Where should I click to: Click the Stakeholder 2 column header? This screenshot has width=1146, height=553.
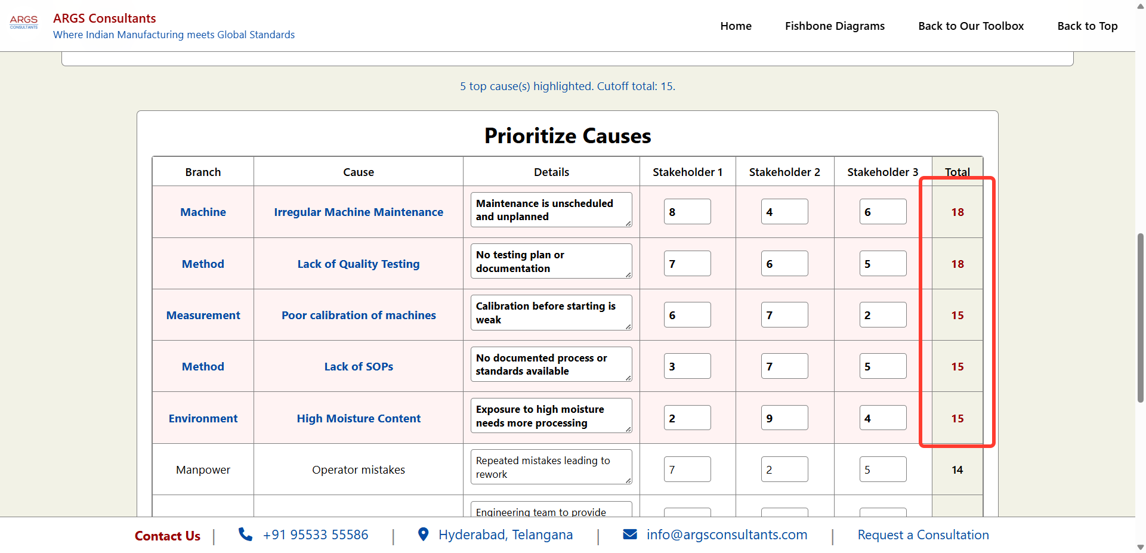coord(784,172)
